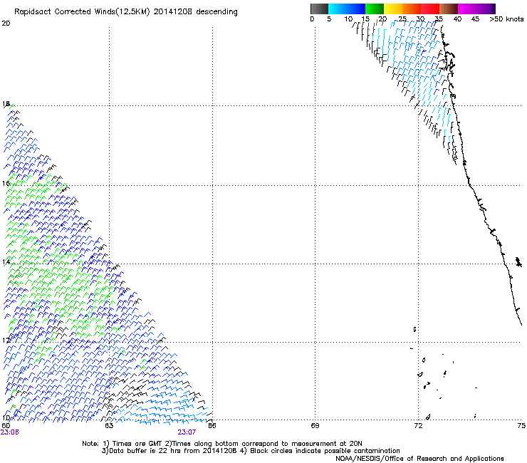Screen dimensions: 527x463
Task: Click the '69' longitude axis label
Action: 315,426
